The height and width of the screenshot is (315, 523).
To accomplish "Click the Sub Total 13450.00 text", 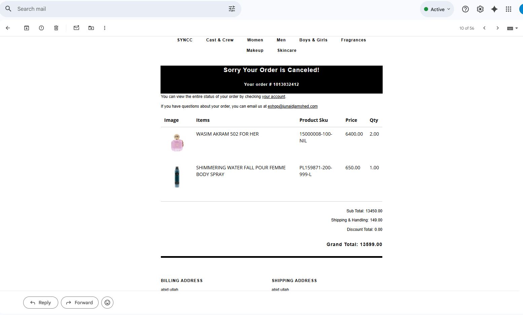I will pyautogui.click(x=364, y=211).
